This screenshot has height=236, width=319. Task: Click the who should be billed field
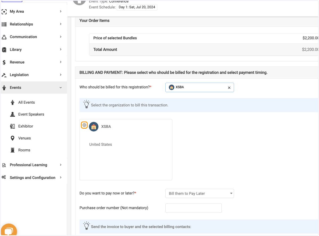click(200, 87)
